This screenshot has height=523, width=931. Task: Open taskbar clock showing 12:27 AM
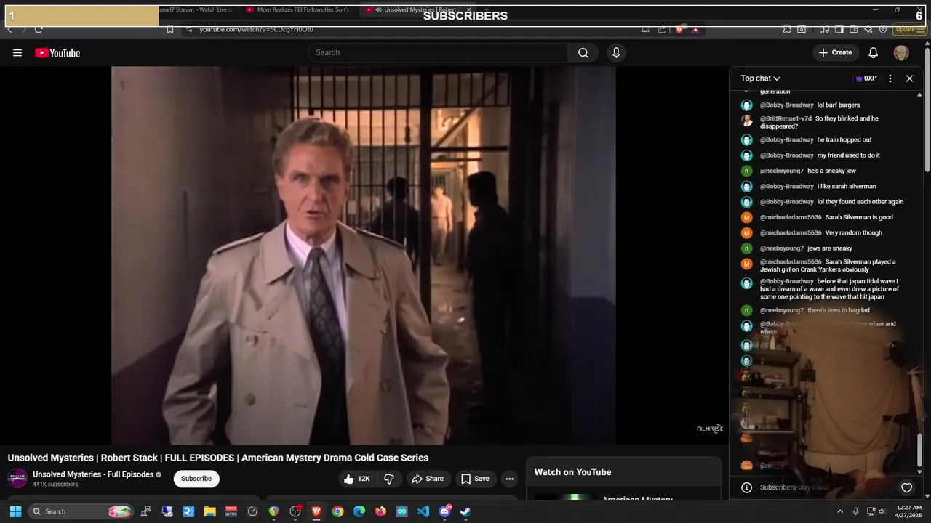coord(909,511)
